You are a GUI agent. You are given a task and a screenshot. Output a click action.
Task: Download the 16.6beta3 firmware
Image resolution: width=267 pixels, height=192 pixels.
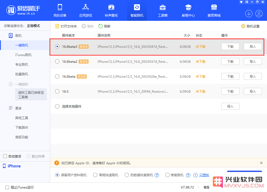[x=230, y=46]
